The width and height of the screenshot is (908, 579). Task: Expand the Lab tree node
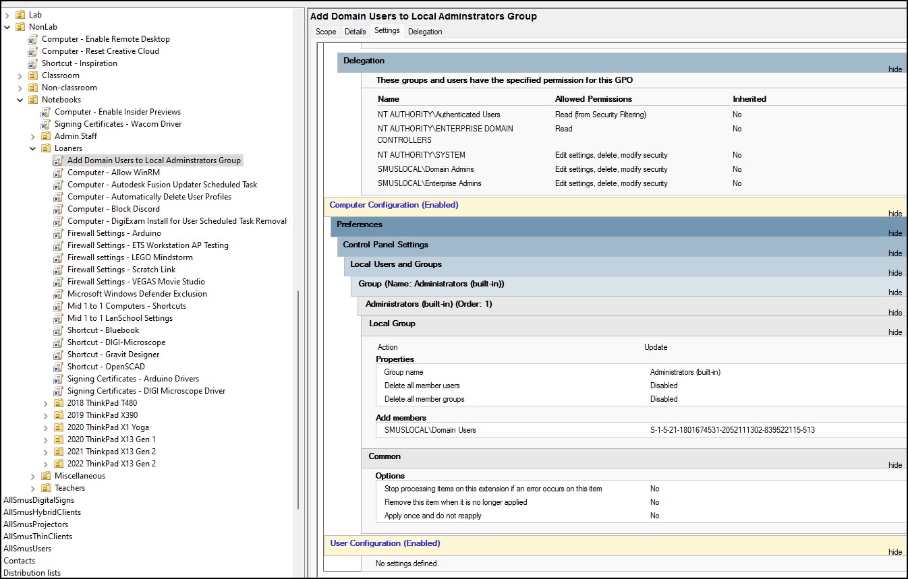[x=7, y=15]
